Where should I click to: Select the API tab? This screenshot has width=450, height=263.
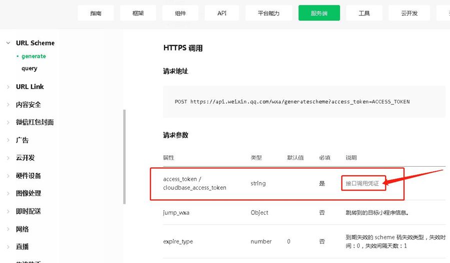[222, 13]
